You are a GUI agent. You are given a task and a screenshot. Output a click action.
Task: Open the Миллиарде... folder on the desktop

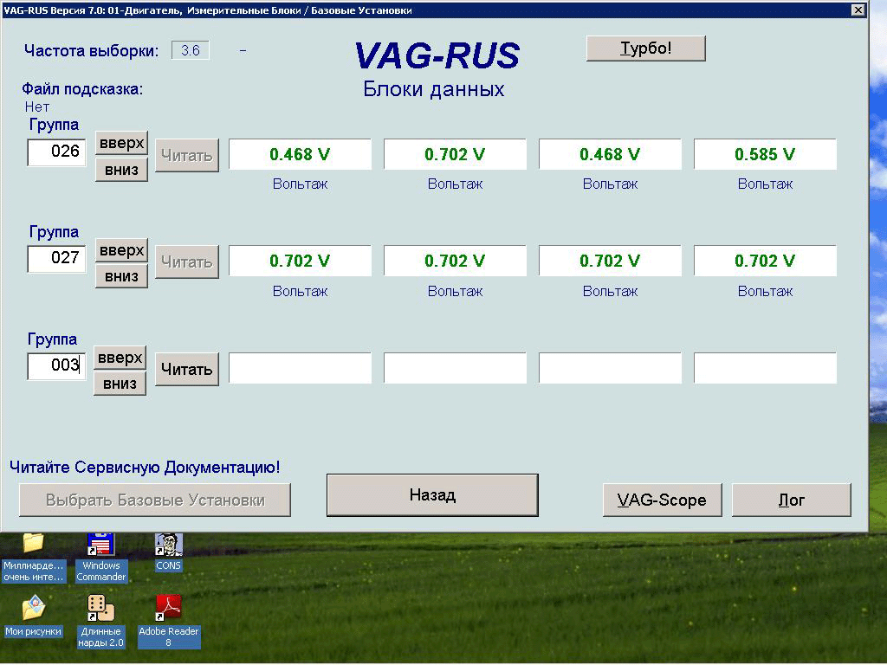pyautogui.click(x=34, y=546)
